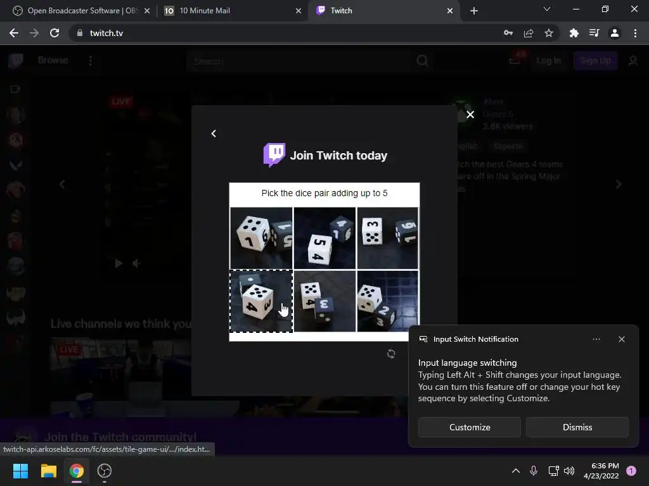The width and height of the screenshot is (649, 486).
Task: Open media controls icon in toolbar
Action: 594,33
